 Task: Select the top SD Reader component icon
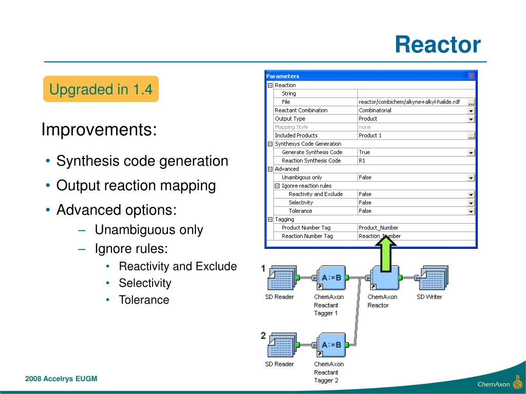point(282,278)
